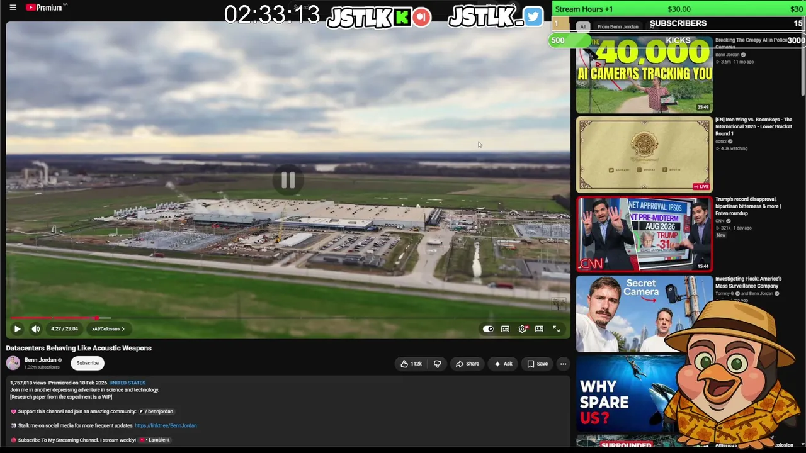The width and height of the screenshot is (806, 453).
Task: Open the Iron Wing vs. BoomBoys live thumbnail
Action: (x=644, y=154)
